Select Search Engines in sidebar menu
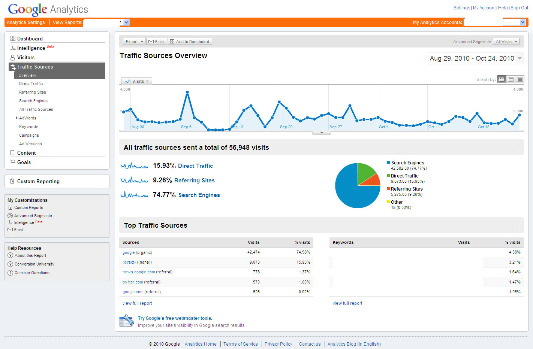This screenshot has width=533, height=349. (33, 101)
